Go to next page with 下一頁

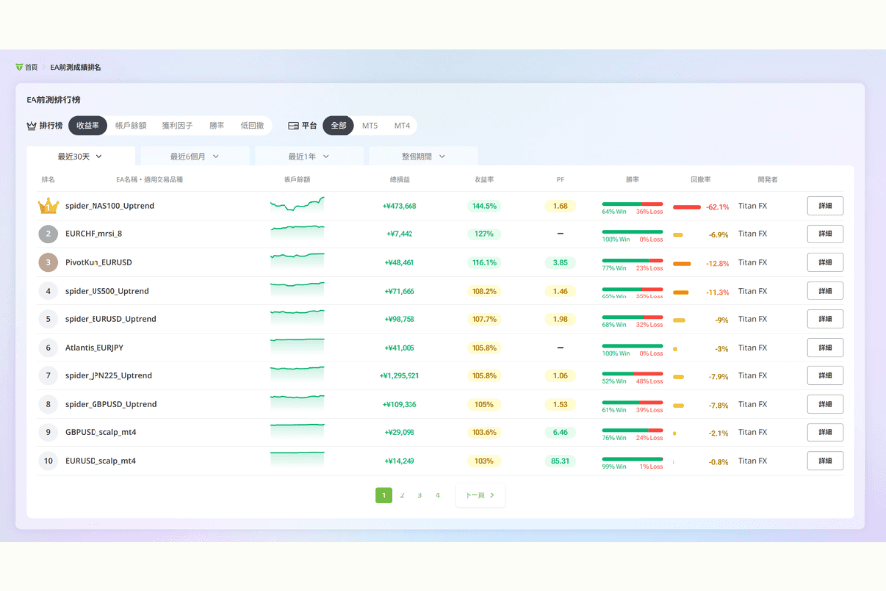pos(479,495)
